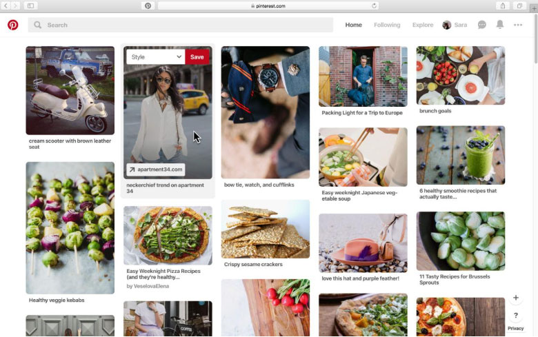
Task: Toggle the Safari sidebar button
Action: pos(30,6)
